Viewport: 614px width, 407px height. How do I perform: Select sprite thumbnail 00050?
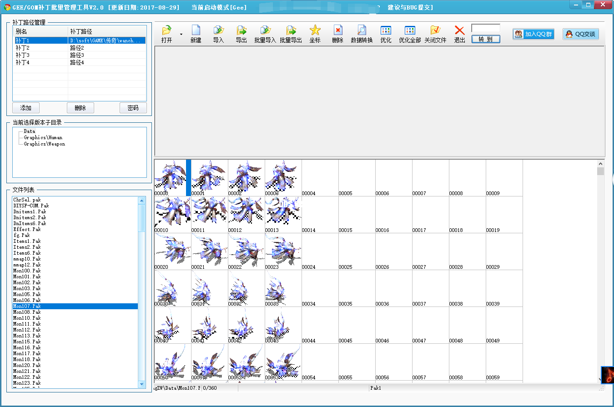coord(172,362)
